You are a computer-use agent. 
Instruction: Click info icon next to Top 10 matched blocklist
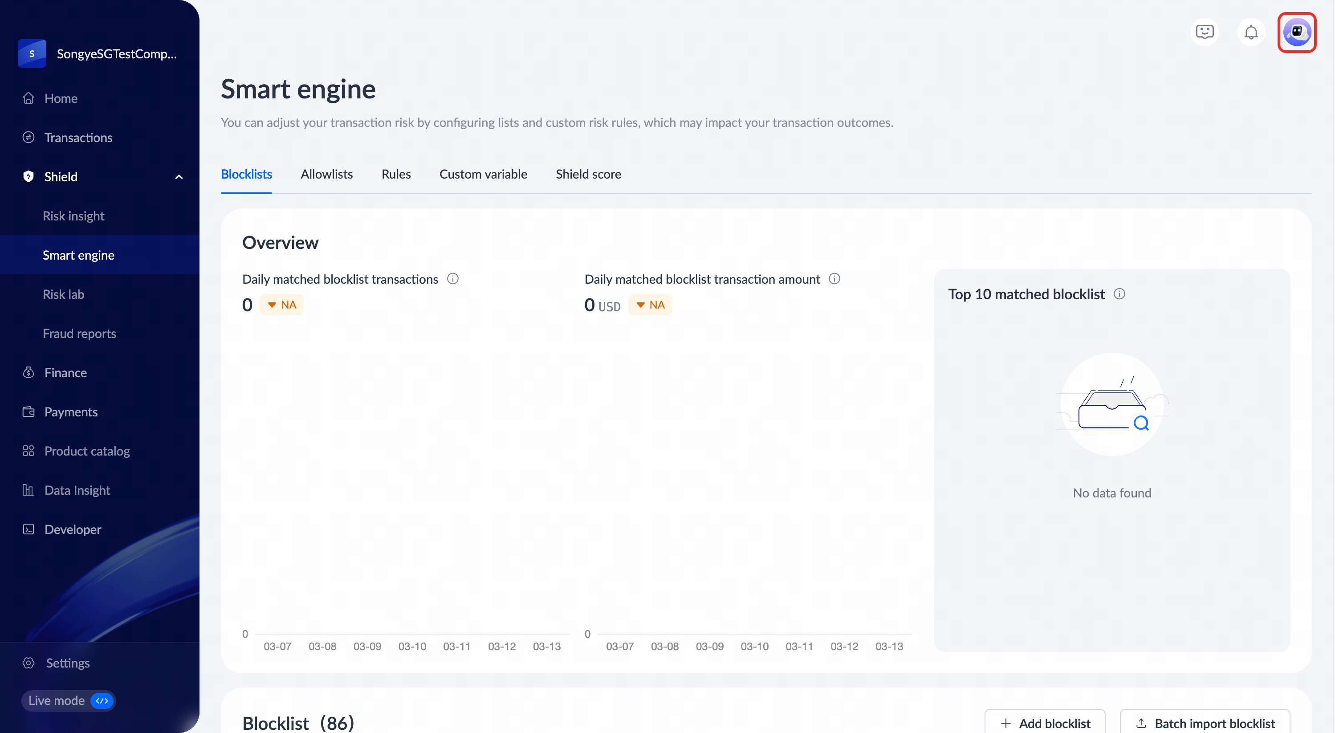1119,294
